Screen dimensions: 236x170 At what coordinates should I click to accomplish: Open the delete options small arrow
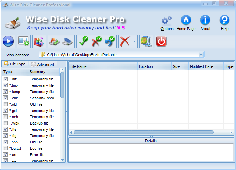[x=135, y=41]
